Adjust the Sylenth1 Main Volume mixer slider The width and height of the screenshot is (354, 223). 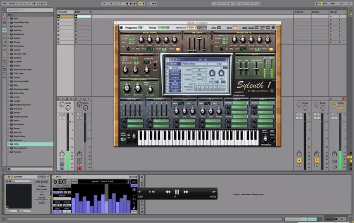(x=256, y=68)
